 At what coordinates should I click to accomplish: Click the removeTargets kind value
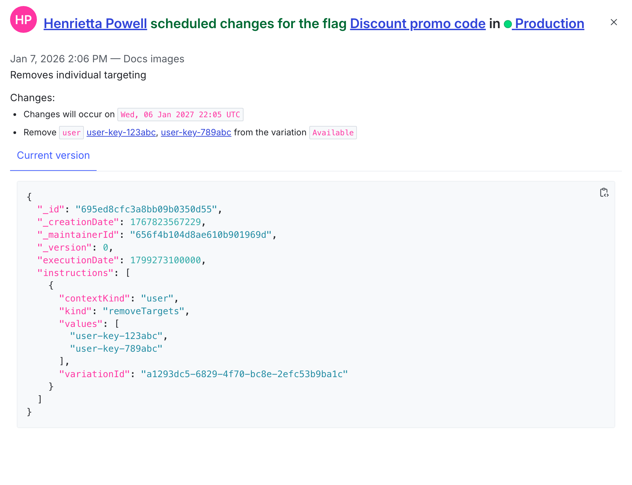pyautogui.click(x=144, y=311)
